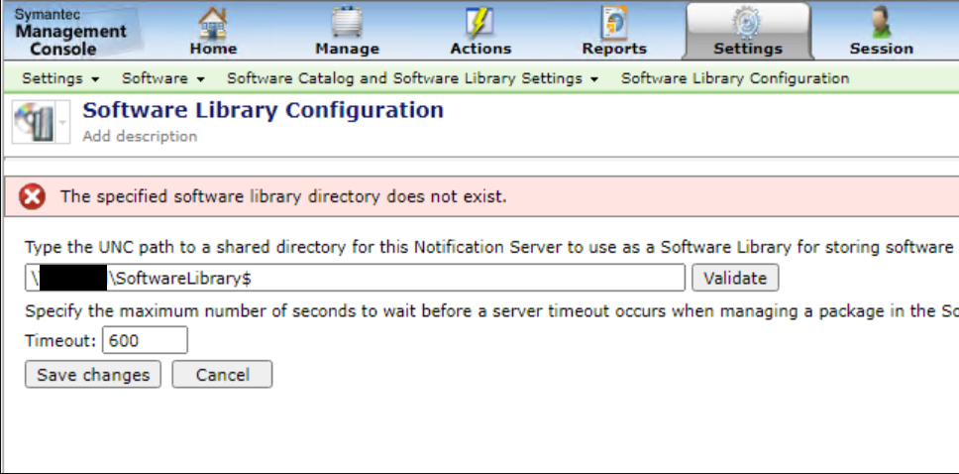Click the Reports menu label

click(x=614, y=48)
